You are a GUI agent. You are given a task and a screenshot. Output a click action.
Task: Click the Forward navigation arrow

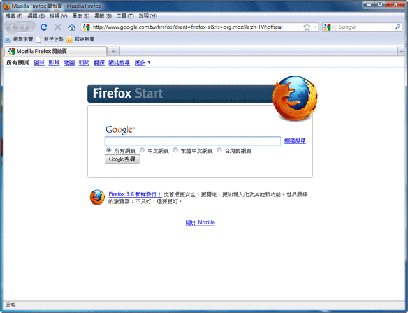tap(24, 27)
